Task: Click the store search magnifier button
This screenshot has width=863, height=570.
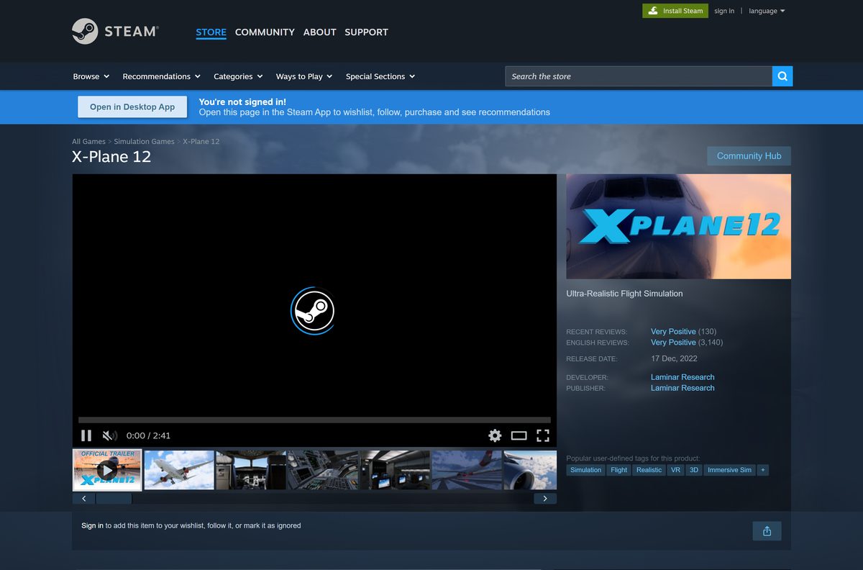Action: click(782, 76)
